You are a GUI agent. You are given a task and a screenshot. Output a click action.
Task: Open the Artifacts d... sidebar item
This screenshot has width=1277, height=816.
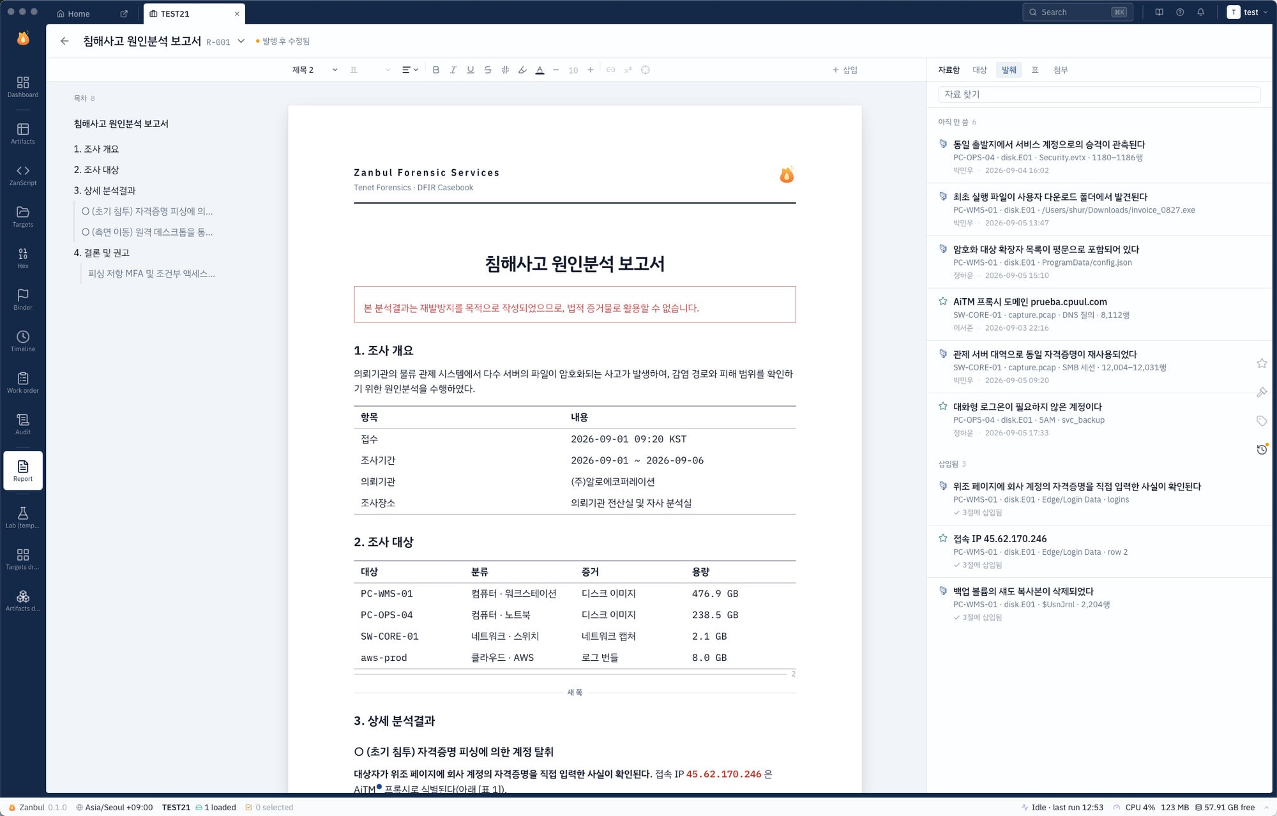pos(23,601)
